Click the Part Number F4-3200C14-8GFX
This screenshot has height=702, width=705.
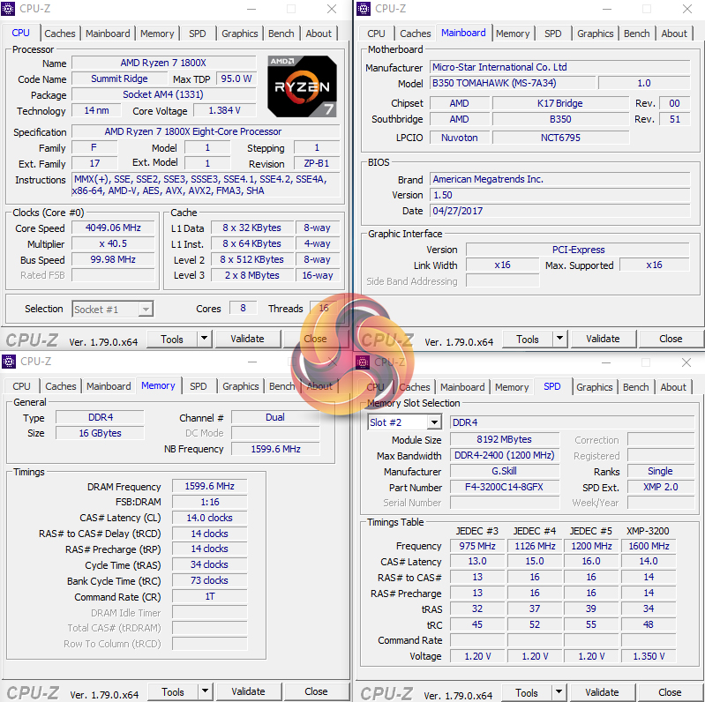tap(505, 487)
